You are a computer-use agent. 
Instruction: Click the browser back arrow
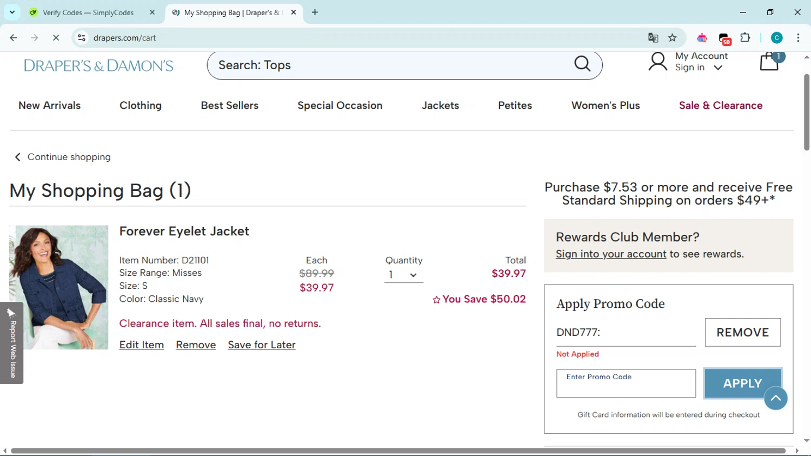pyautogui.click(x=14, y=38)
